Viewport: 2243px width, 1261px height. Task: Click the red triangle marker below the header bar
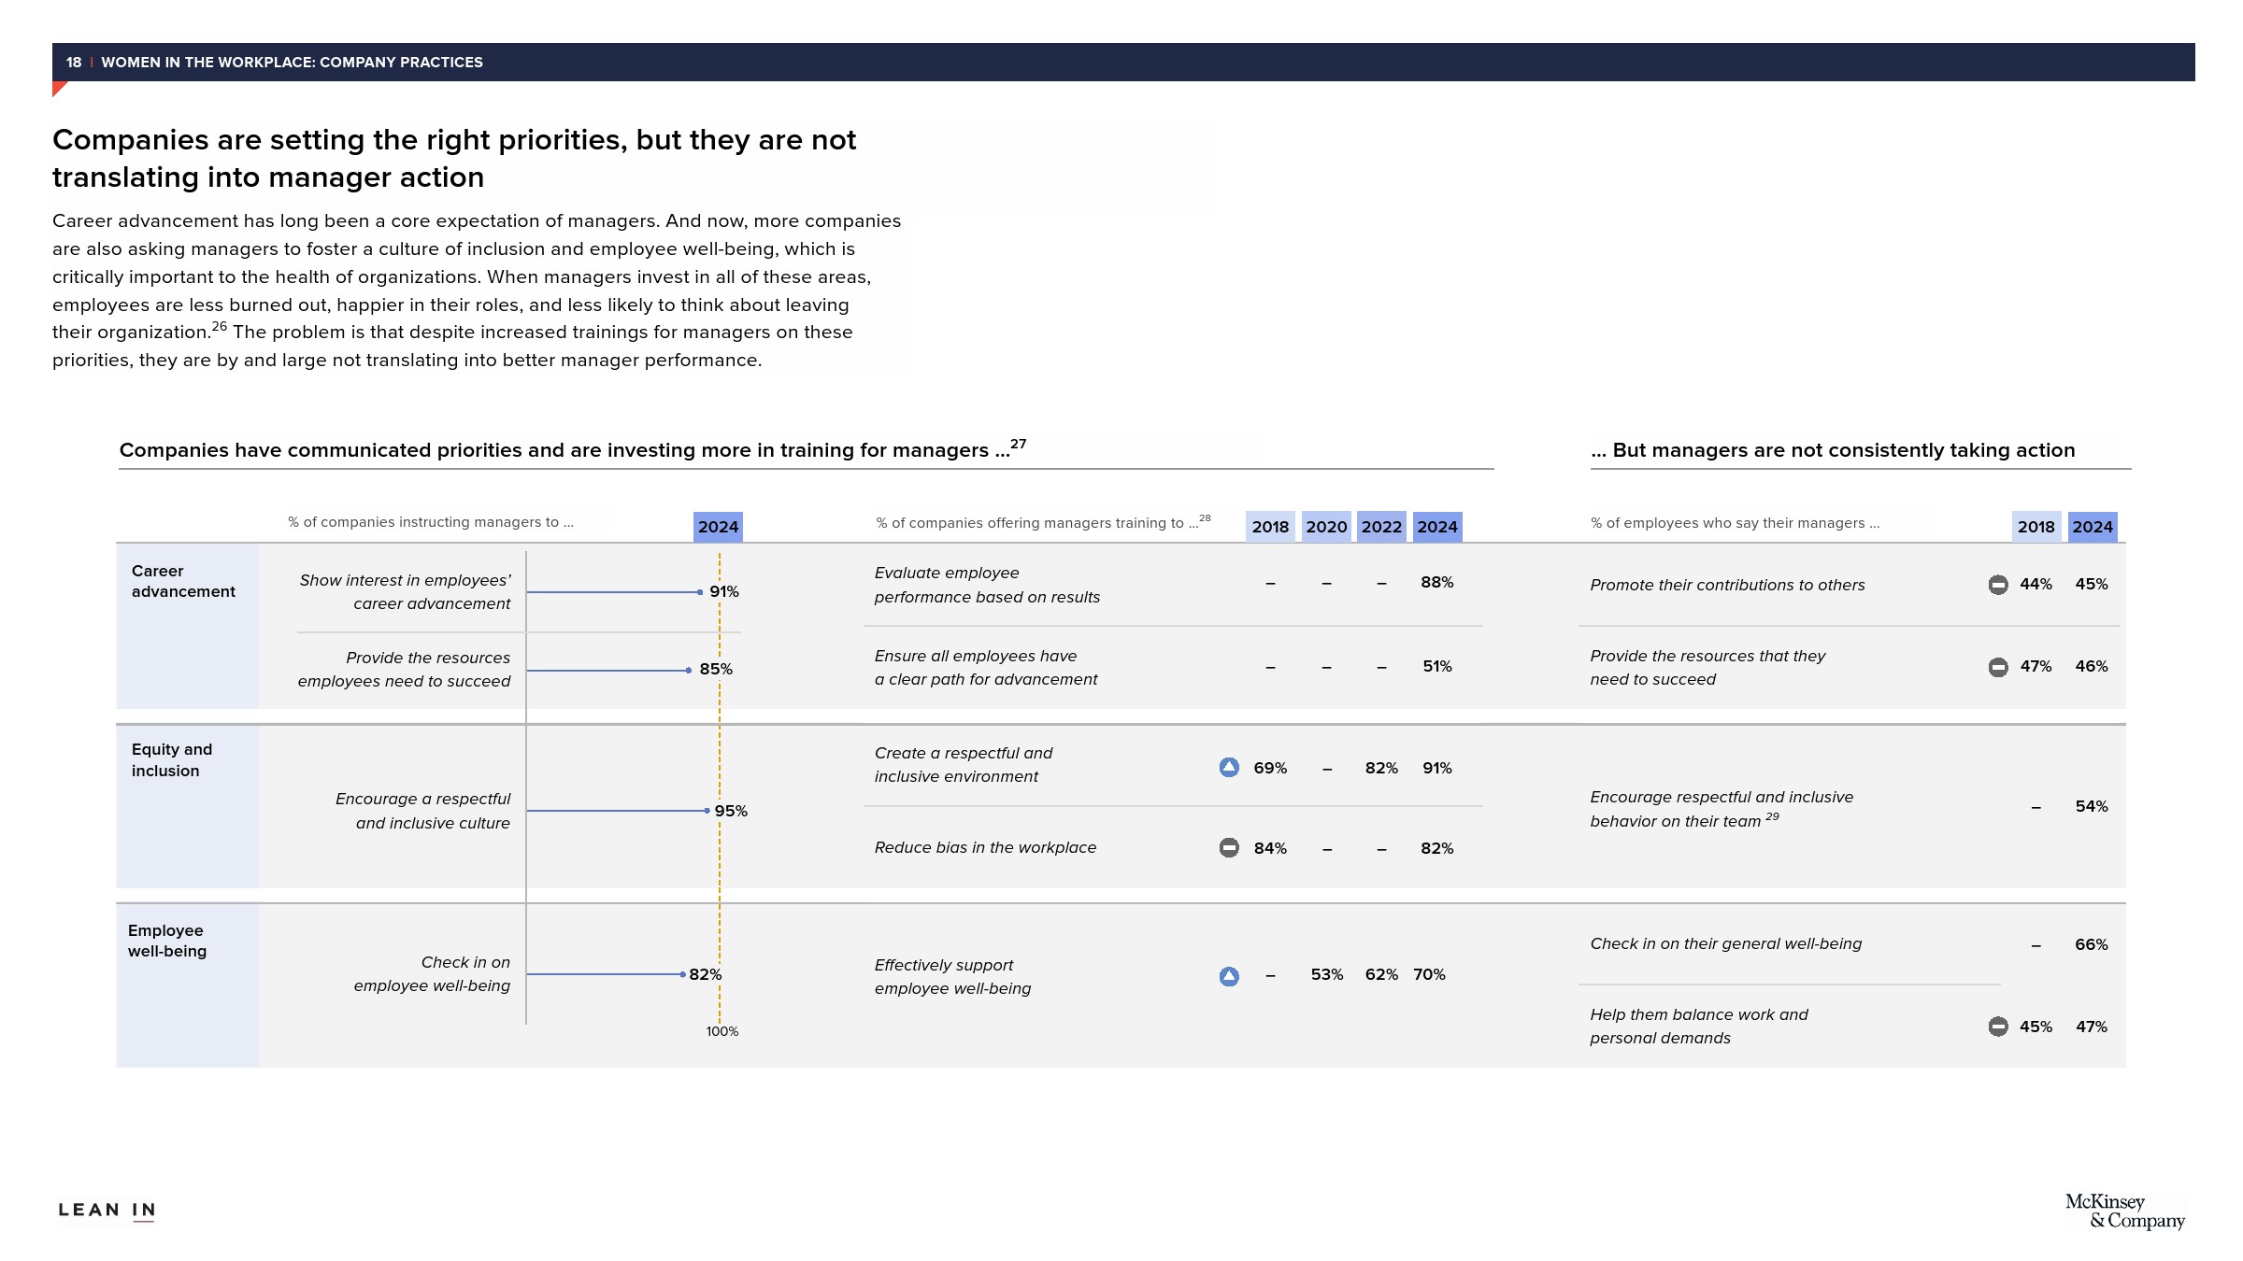59,89
